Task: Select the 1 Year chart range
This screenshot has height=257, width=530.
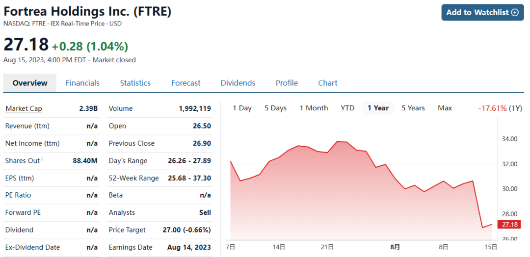Action: click(x=378, y=108)
